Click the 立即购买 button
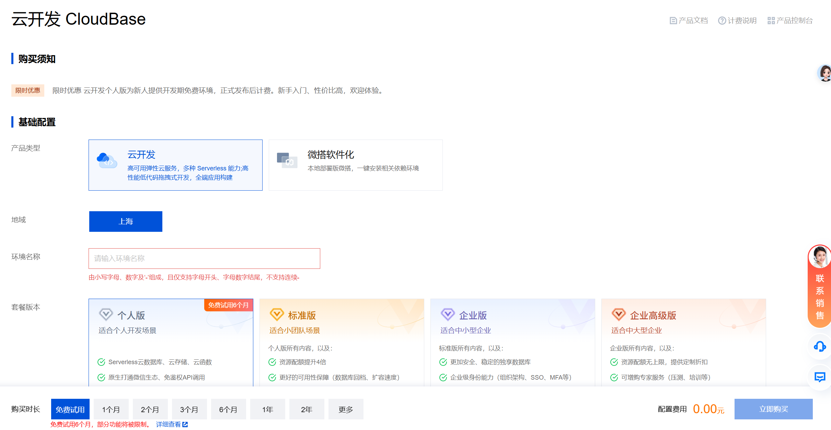 click(x=773, y=409)
